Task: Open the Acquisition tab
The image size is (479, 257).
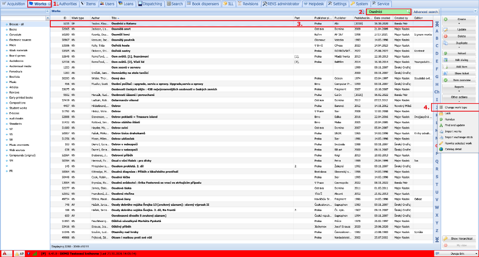Action: tap(13, 4)
